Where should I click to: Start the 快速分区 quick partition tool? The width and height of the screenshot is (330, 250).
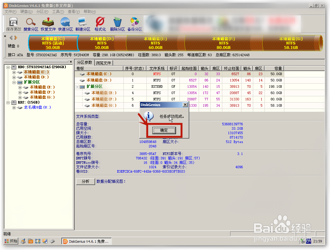65,25
